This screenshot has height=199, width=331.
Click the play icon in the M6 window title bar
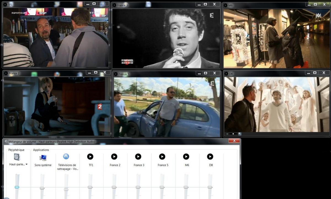(226, 5)
